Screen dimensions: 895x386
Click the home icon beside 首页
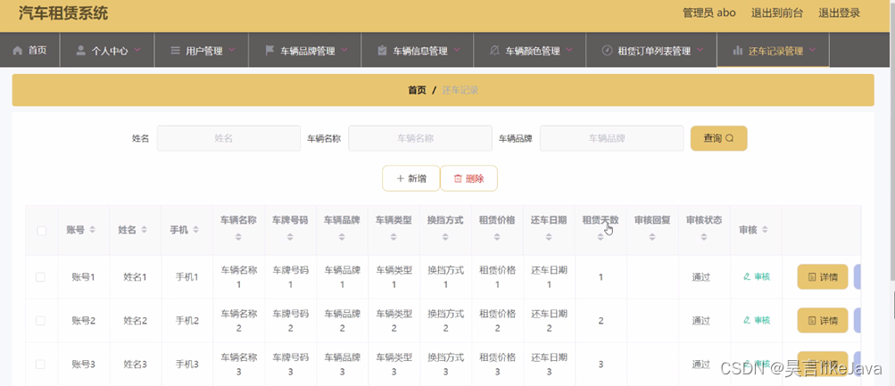coord(18,50)
